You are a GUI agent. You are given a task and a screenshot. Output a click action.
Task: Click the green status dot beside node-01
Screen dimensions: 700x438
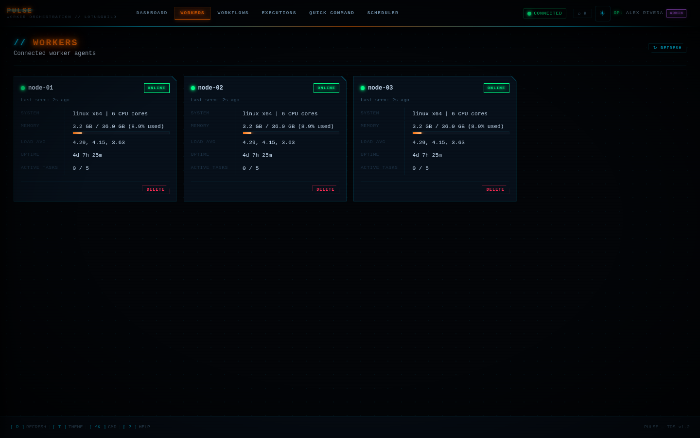tap(23, 88)
